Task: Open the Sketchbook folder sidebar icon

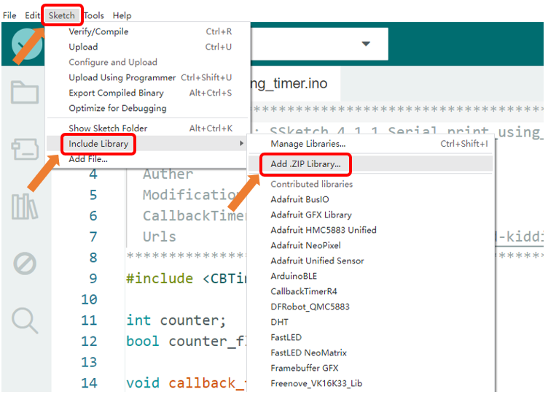Action: (25, 93)
